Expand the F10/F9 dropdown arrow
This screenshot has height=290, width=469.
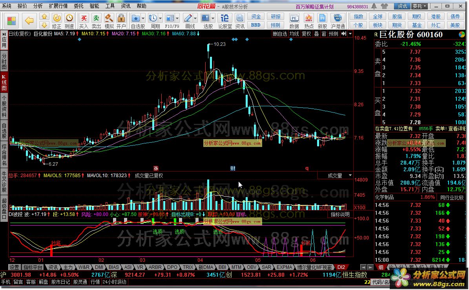[x=177, y=18]
